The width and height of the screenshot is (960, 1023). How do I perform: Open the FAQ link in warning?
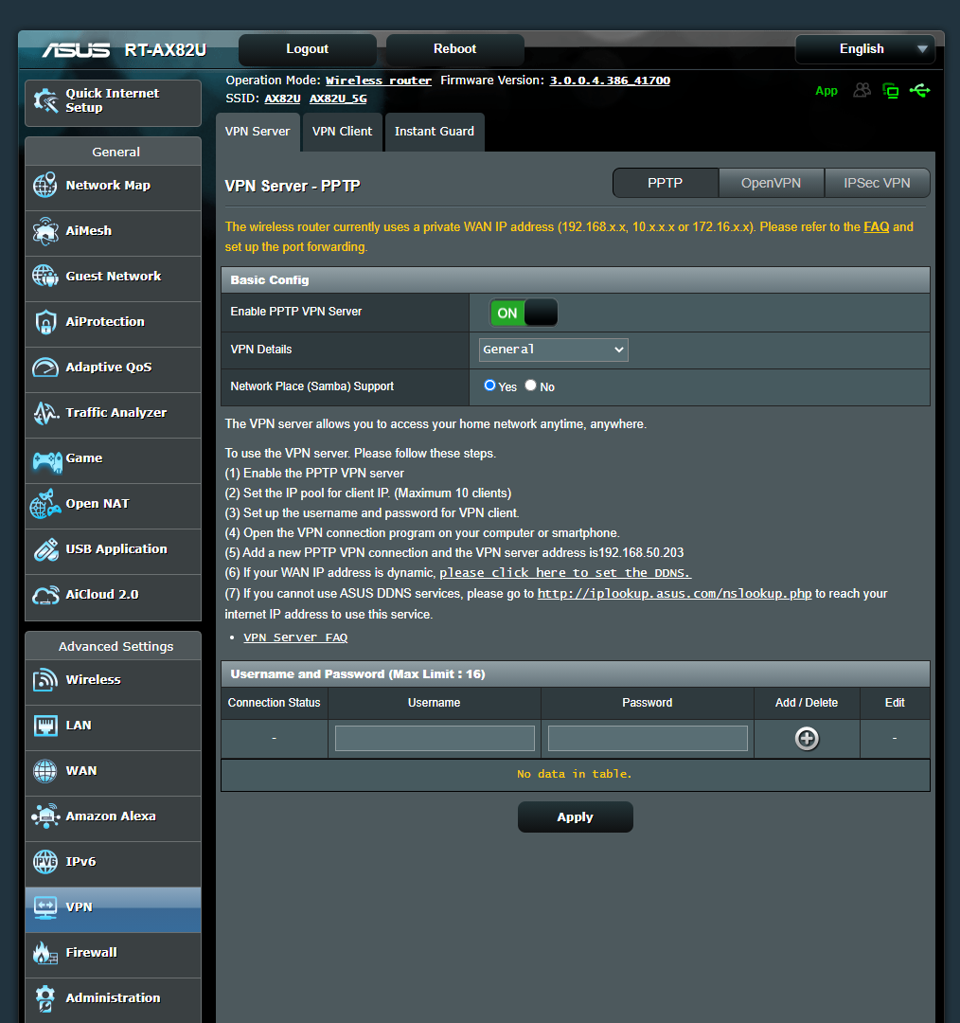(x=876, y=227)
